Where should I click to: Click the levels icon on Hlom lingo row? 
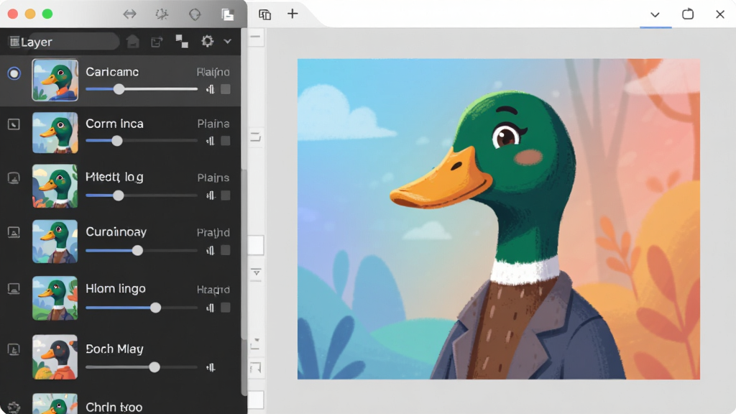(x=211, y=308)
